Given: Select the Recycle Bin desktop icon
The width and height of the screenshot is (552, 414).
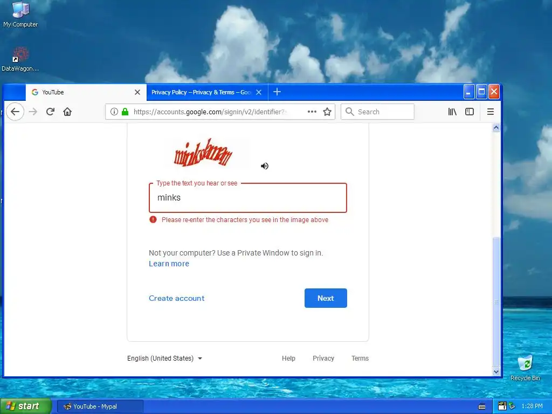Looking at the screenshot, I should coord(525,368).
